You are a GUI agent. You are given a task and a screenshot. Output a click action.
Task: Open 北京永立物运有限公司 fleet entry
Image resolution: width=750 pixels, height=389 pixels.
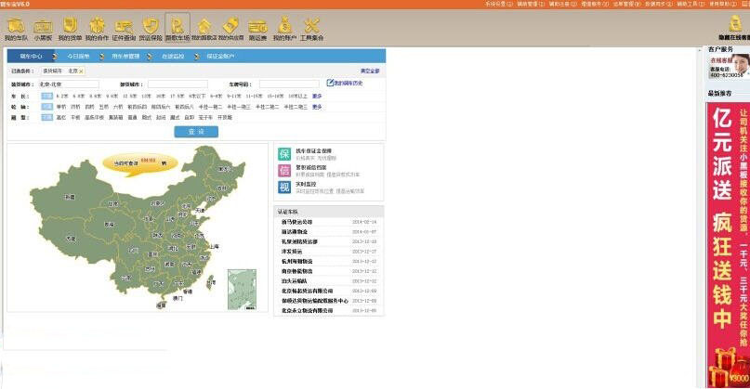pyautogui.click(x=329, y=311)
